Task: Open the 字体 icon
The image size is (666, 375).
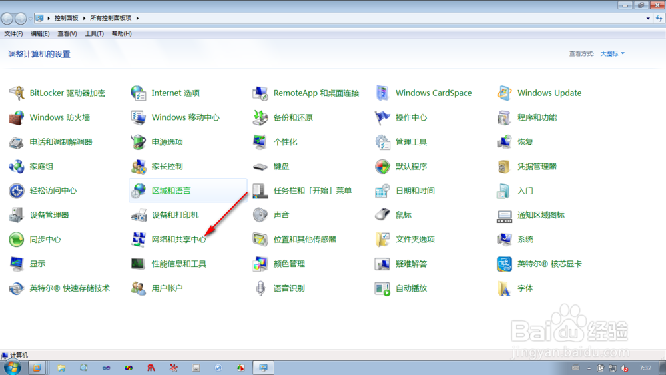Action: pyautogui.click(x=504, y=288)
